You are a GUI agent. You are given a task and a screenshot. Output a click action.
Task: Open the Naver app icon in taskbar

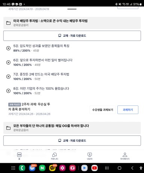[x=42, y=168]
